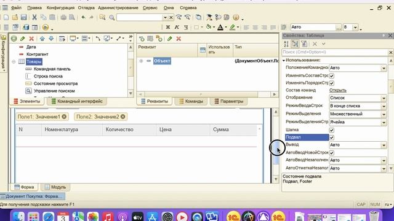Image resolution: width=394 pixels, height=221 pixels.
Task: Open the Конфигурация menu
Action: [60, 8]
